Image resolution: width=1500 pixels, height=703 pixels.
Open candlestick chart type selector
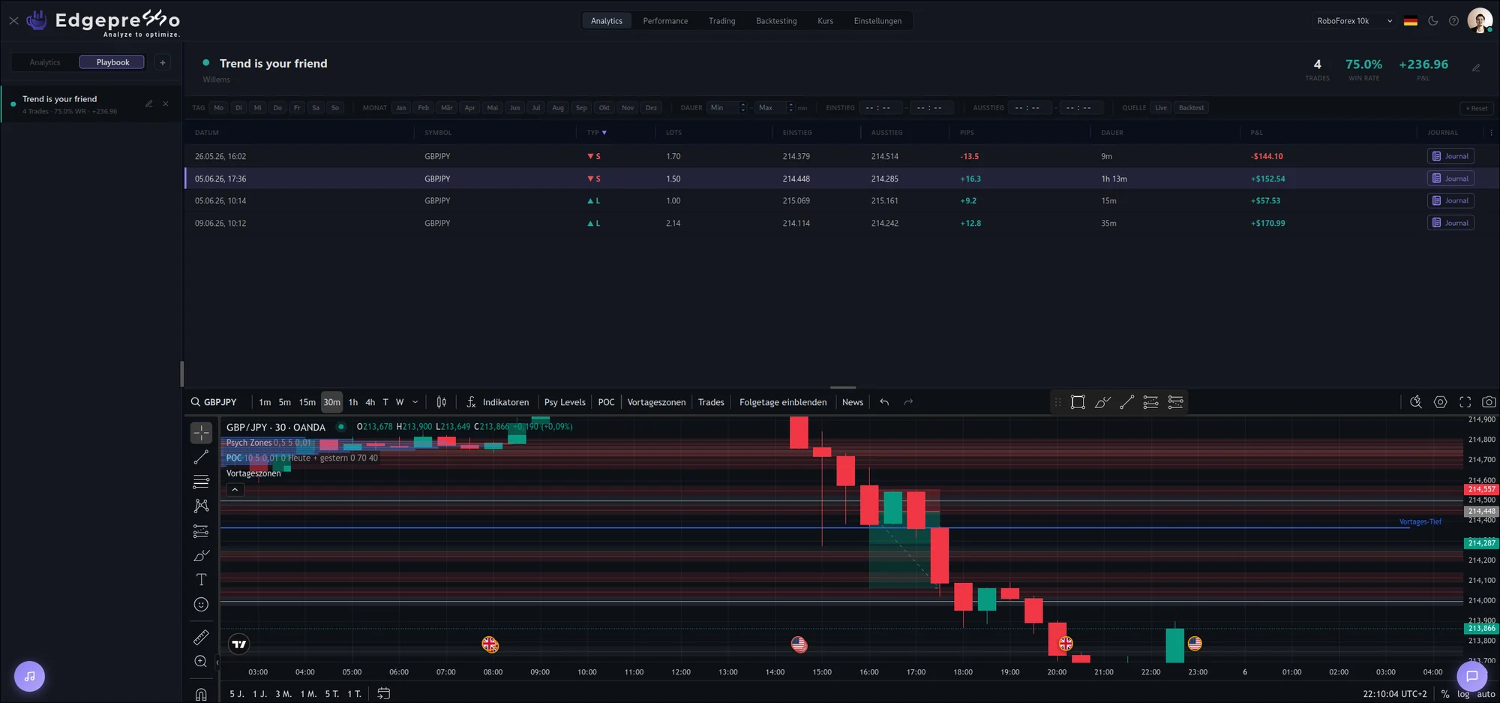coord(441,402)
